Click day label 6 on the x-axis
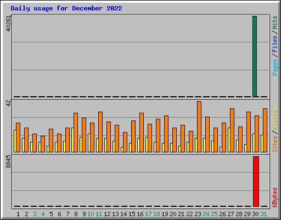The image size is (281, 220). [59, 214]
